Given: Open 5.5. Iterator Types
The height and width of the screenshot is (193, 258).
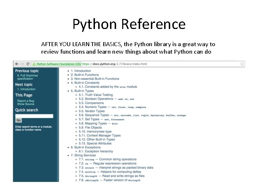Looking at the screenshot, I should point(92,111).
